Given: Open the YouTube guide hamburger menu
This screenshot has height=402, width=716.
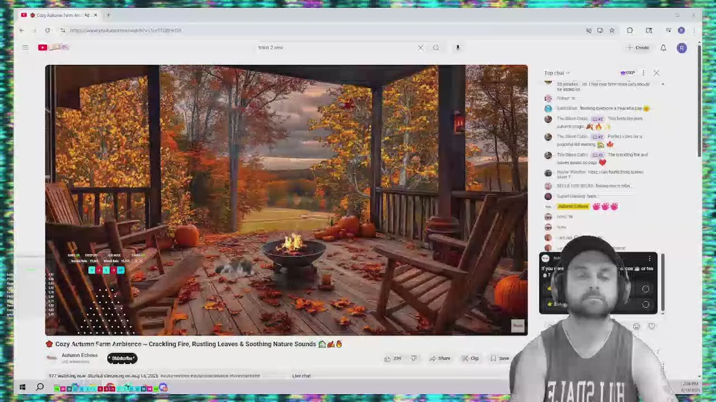Looking at the screenshot, I should [x=25, y=47].
